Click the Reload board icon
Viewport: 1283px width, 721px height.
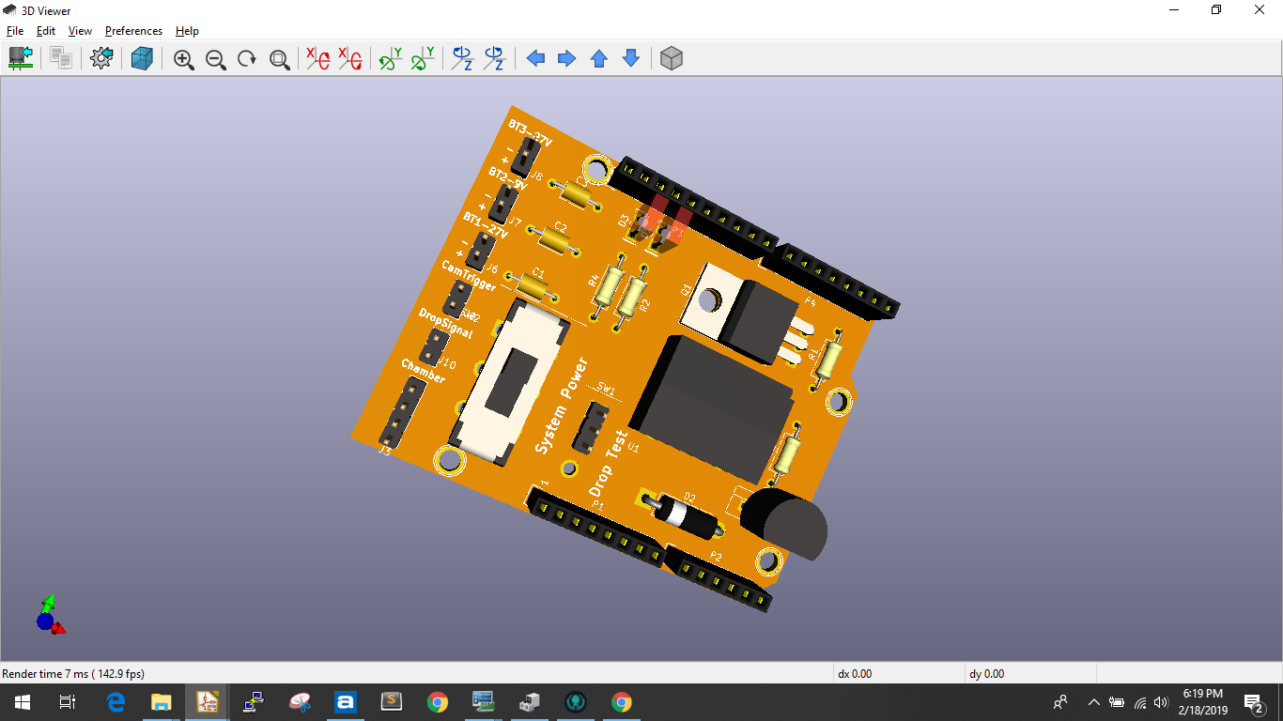point(21,58)
